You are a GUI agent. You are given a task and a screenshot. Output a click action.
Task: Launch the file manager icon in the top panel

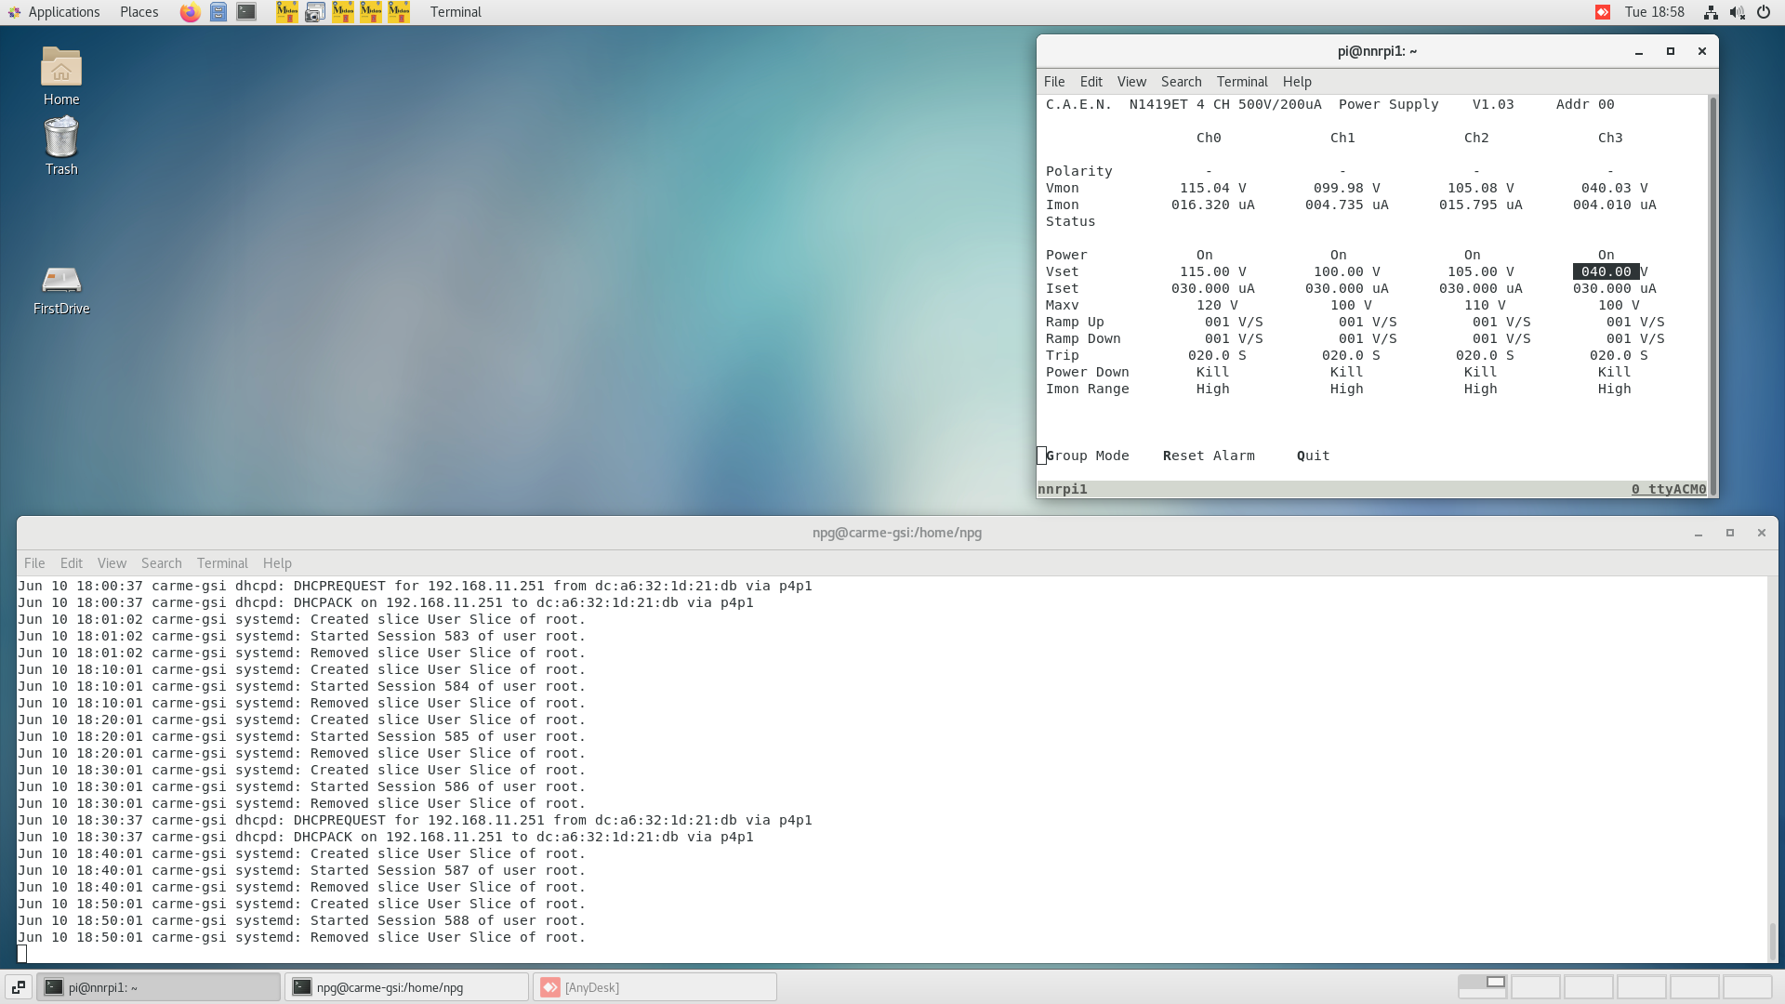(218, 12)
